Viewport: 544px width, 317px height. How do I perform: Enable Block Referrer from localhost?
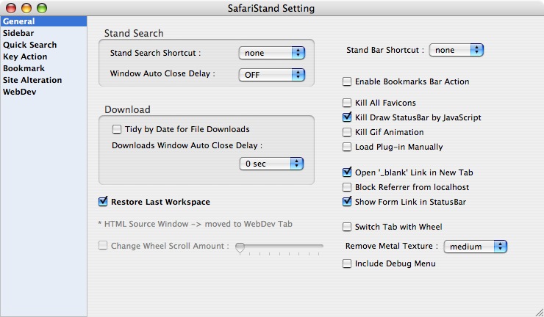pyautogui.click(x=346, y=187)
